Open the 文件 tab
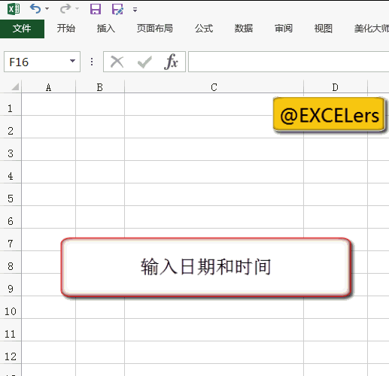Screen dimensions: 389x376 tap(22, 29)
